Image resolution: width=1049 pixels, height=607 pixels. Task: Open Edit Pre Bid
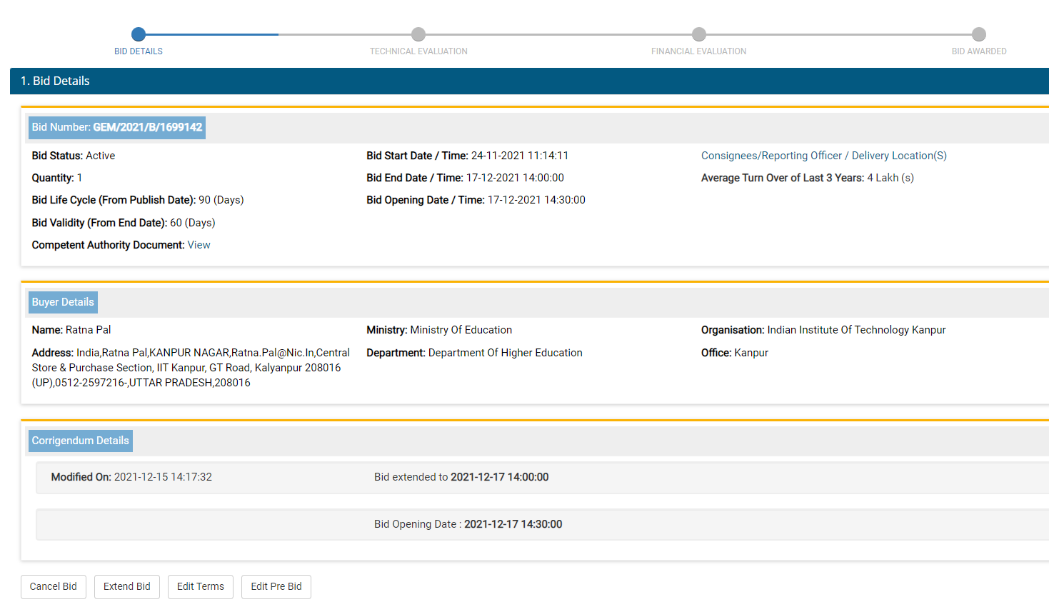(x=276, y=586)
